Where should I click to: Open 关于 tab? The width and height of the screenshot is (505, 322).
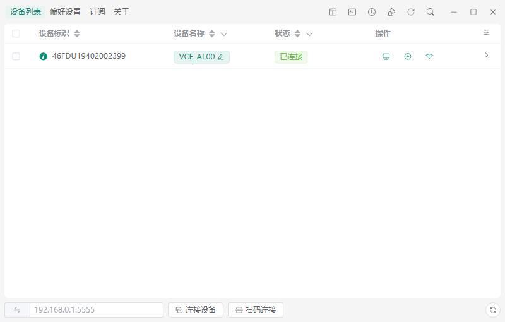point(121,12)
